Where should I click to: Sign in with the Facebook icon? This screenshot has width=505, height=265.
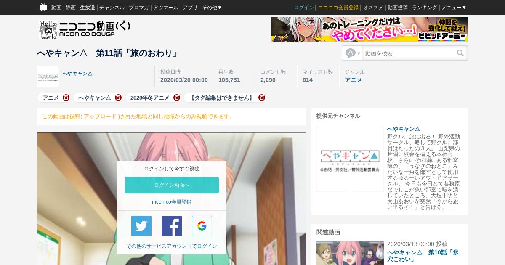click(x=172, y=226)
